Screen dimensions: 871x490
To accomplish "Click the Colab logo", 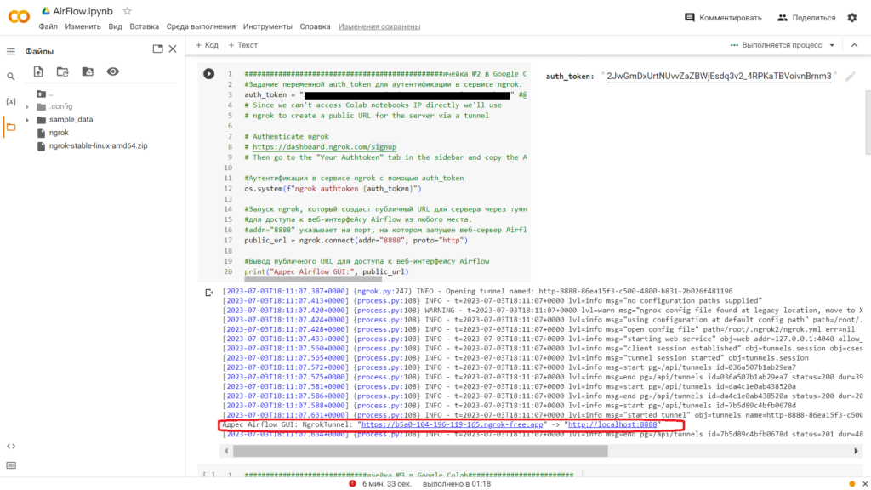I will click(19, 17).
